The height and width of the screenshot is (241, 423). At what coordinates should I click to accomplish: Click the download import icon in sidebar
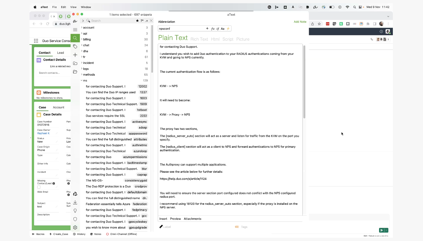[x=75, y=202]
